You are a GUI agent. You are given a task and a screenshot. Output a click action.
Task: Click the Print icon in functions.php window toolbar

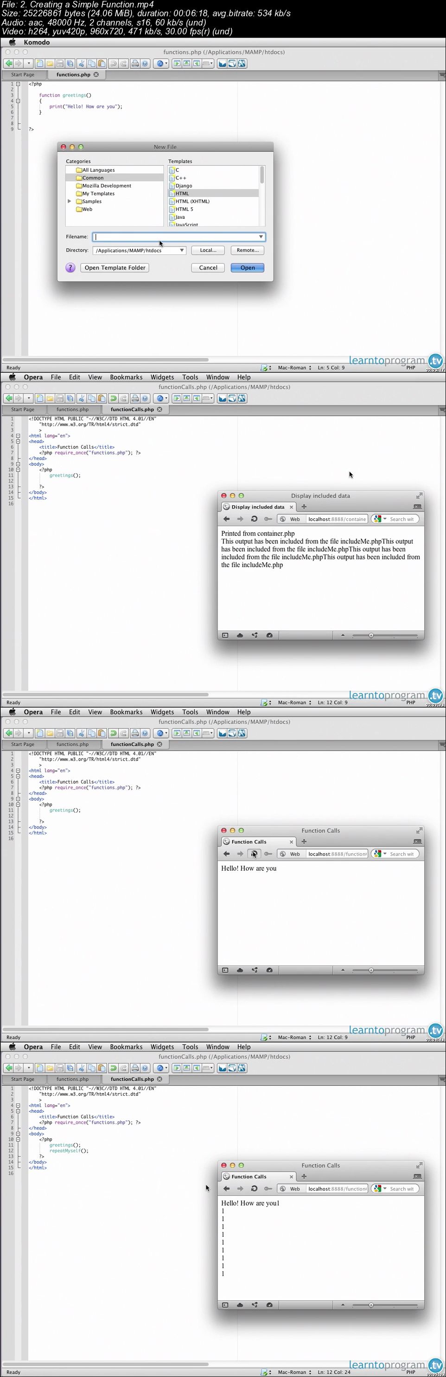[135, 64]
